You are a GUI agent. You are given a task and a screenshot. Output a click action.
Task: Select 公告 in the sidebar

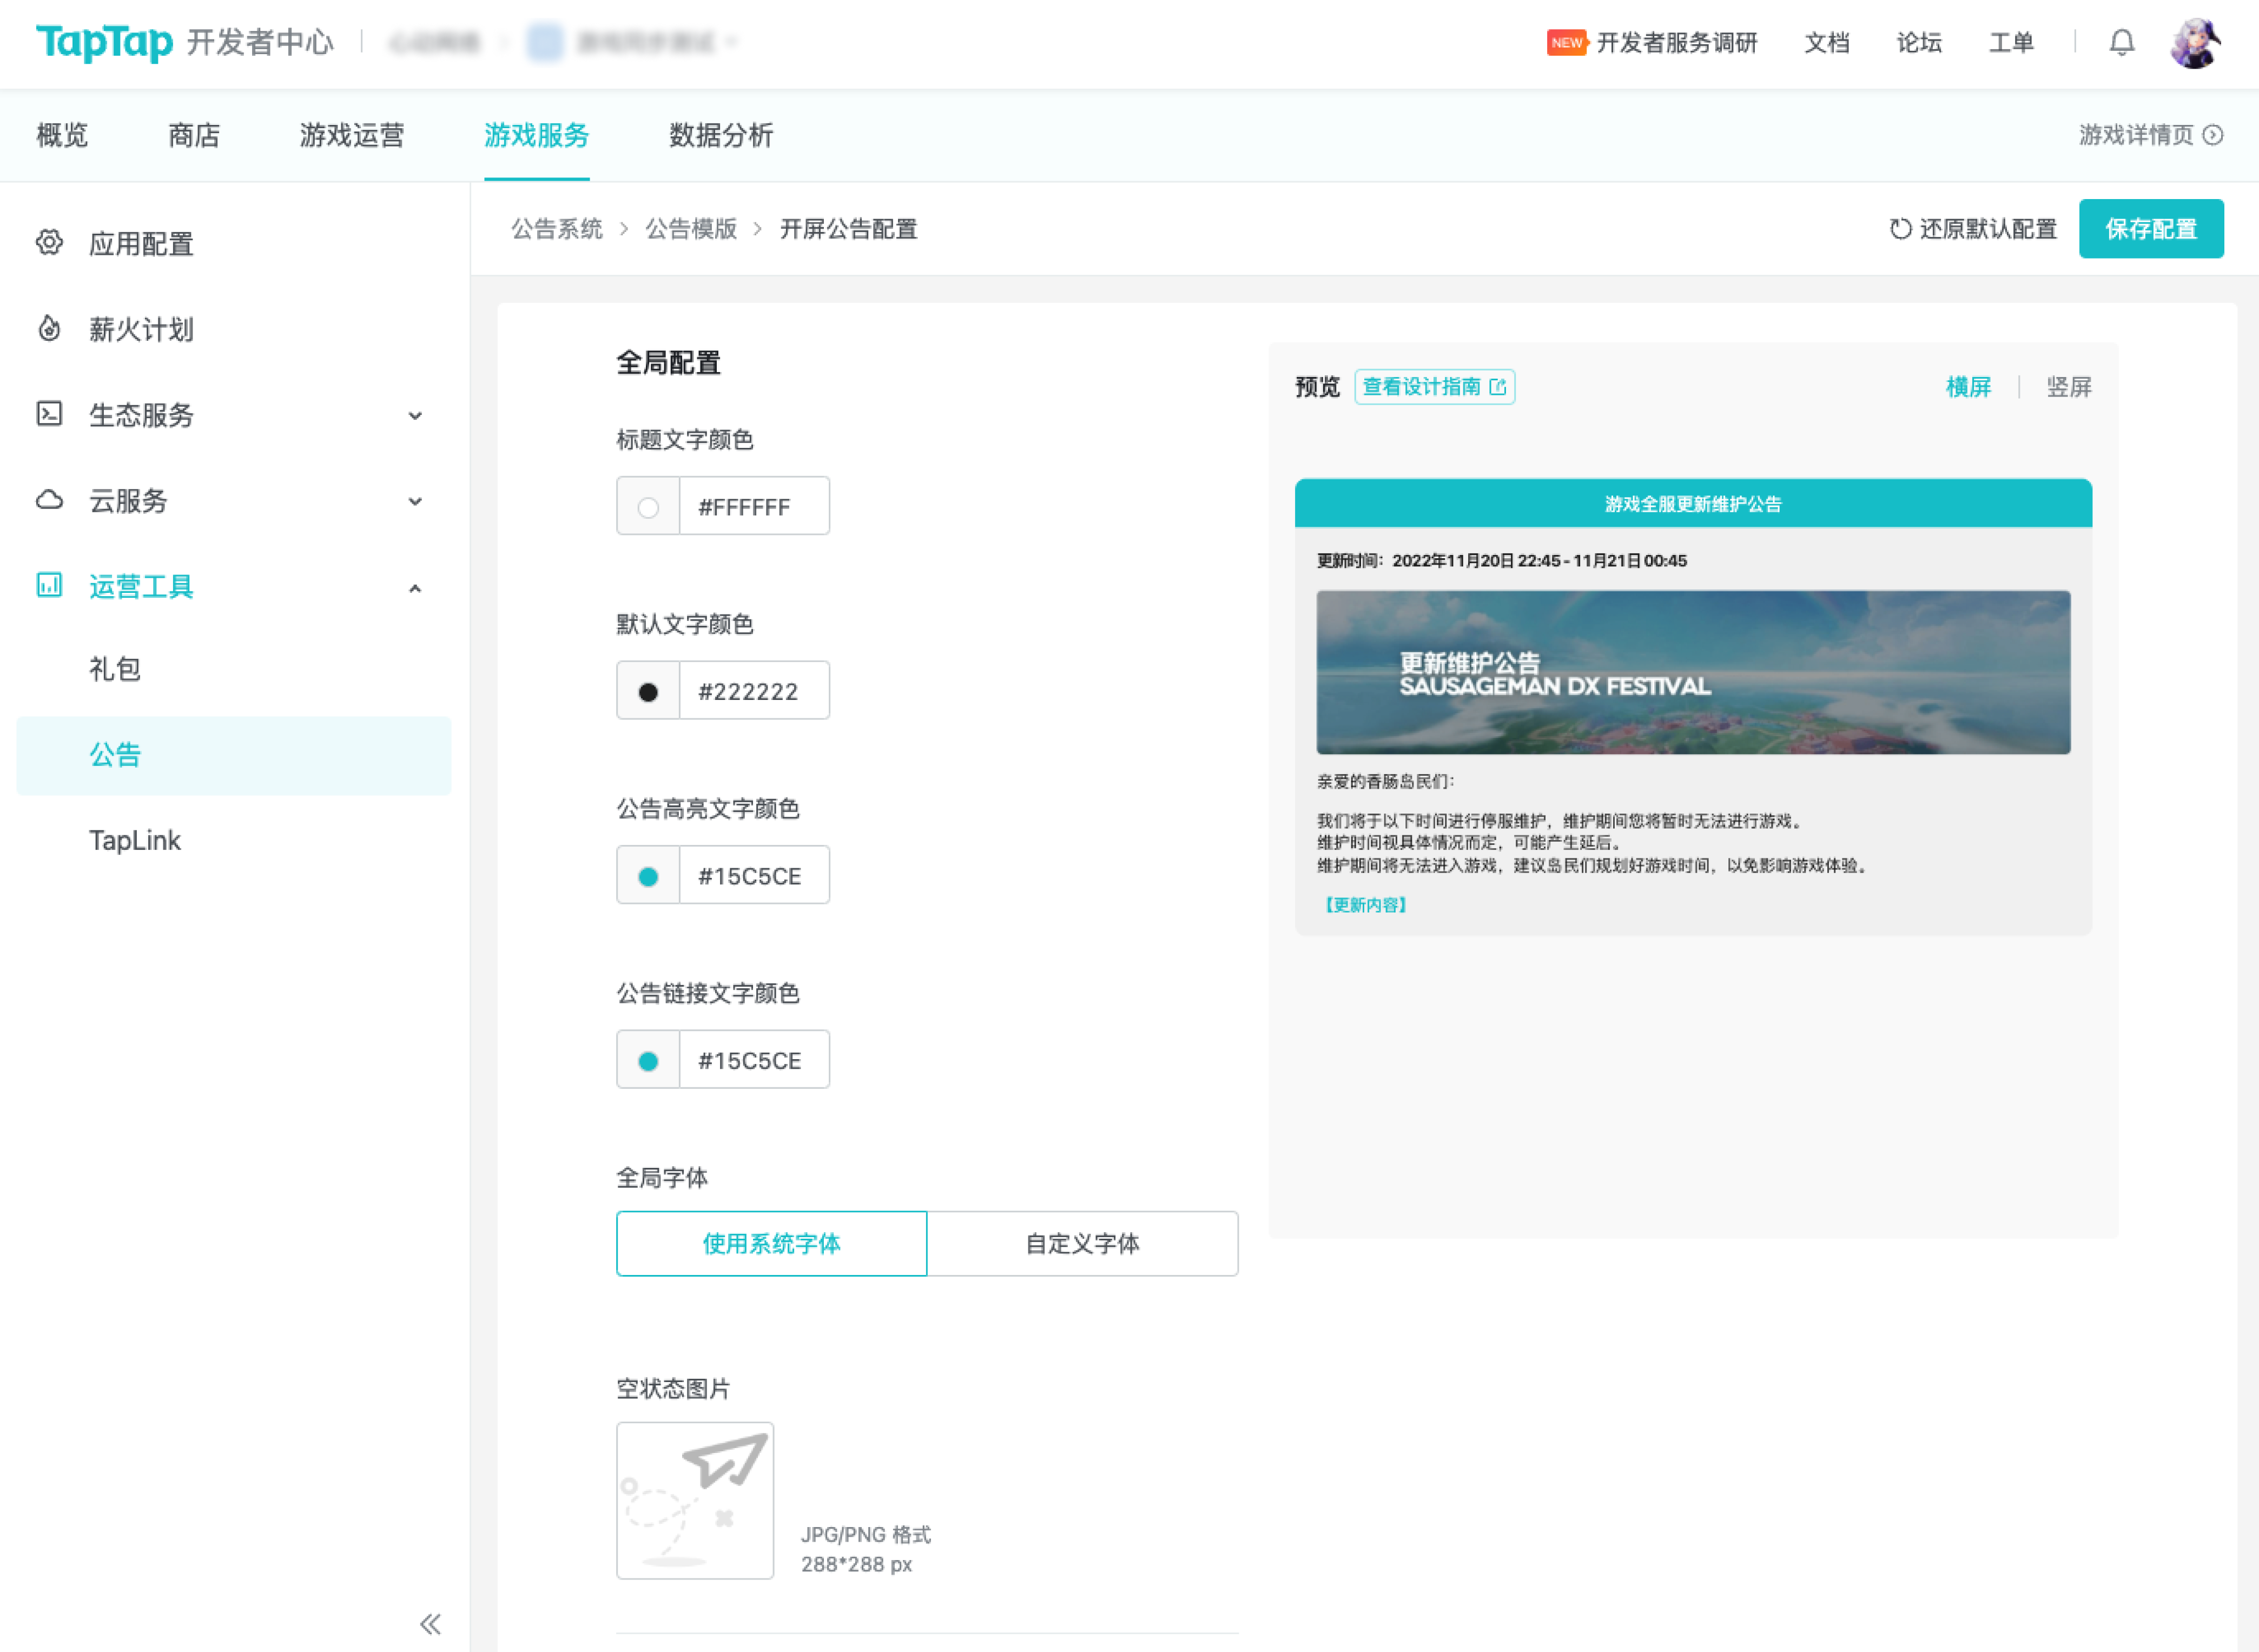coord(234,755)
